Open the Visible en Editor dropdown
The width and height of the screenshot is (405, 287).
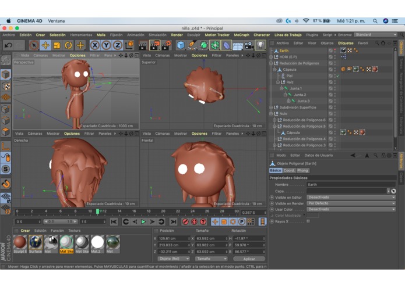coord(351,197)
